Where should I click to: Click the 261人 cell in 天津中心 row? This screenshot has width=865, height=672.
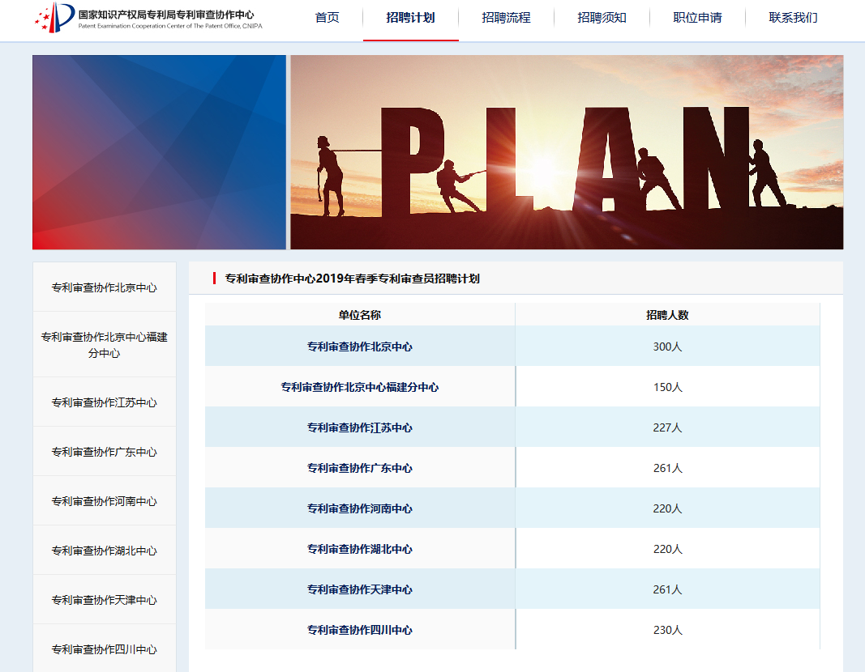(667, 589)
